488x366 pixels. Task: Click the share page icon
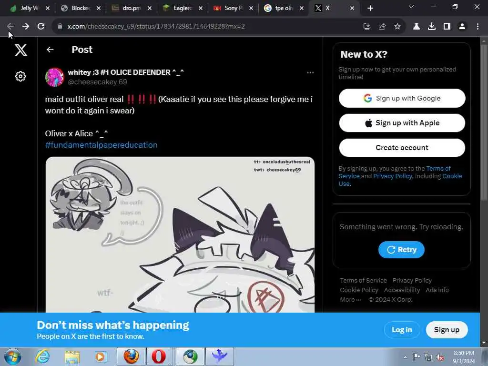pyautogui.click(x=382, y=27)
